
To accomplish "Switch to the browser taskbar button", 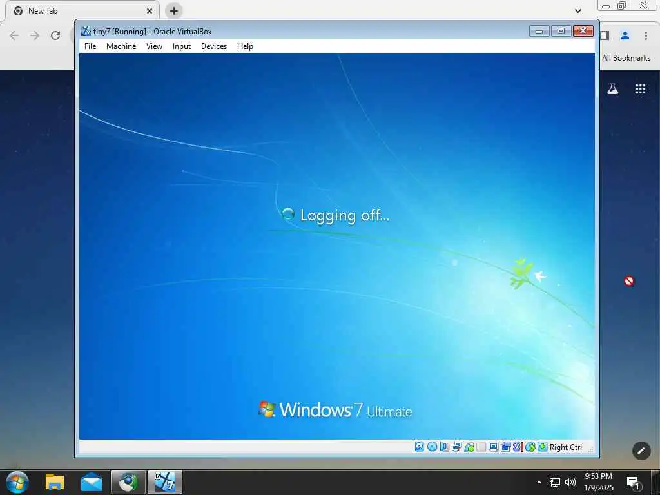I will (x=128, y=482).
